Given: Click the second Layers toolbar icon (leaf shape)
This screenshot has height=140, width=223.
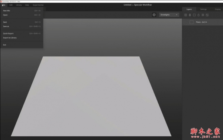Looking at the screenshot, I should (190, 15).
